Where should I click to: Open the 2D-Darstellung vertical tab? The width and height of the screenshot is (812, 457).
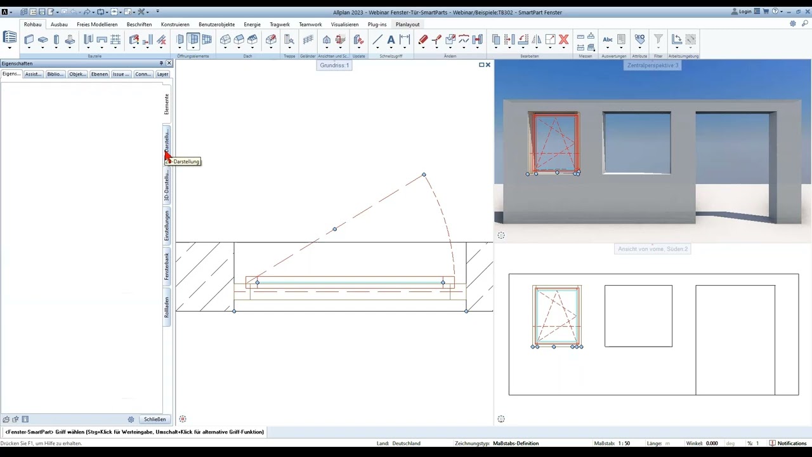167,145
